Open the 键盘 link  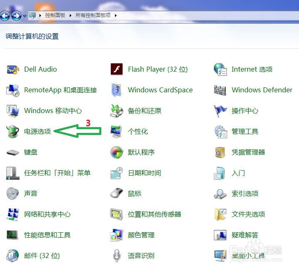[x=30, y=152]
